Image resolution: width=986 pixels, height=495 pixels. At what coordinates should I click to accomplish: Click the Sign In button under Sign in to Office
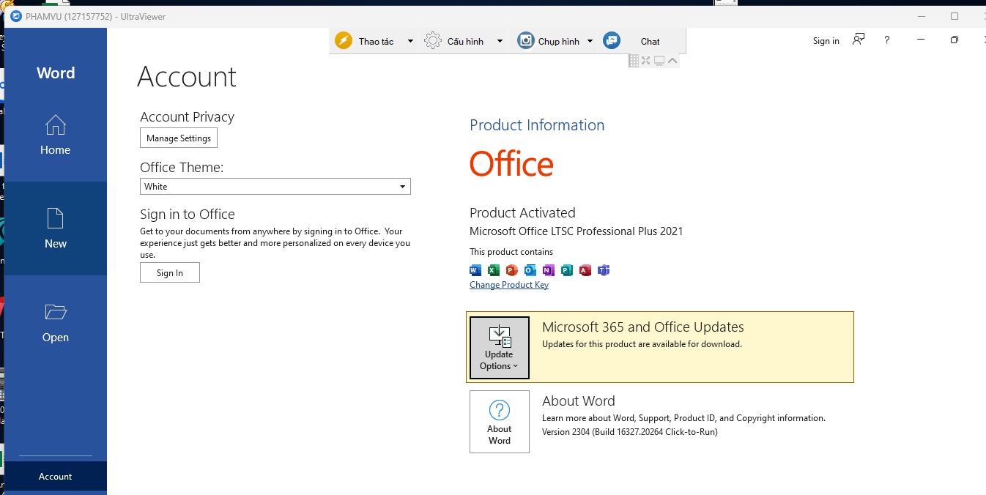point(170,272)
